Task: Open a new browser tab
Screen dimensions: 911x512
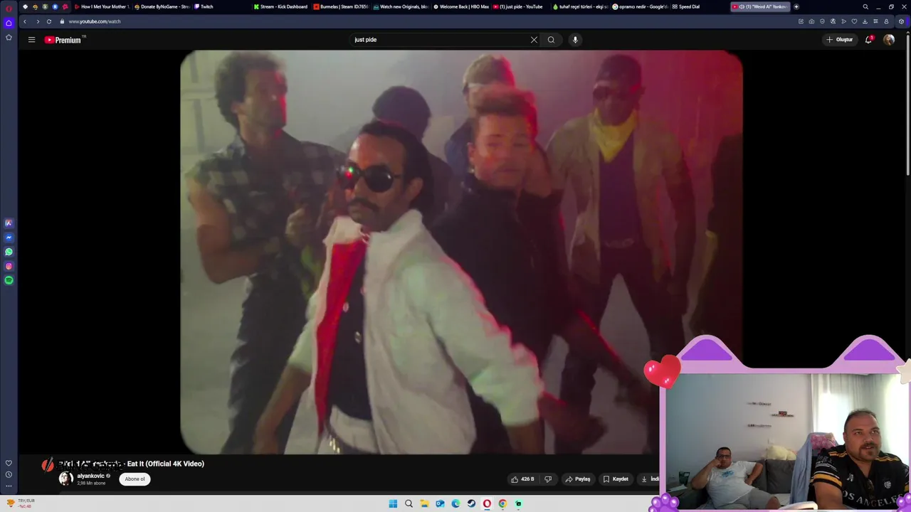Action: coord(796,6)
